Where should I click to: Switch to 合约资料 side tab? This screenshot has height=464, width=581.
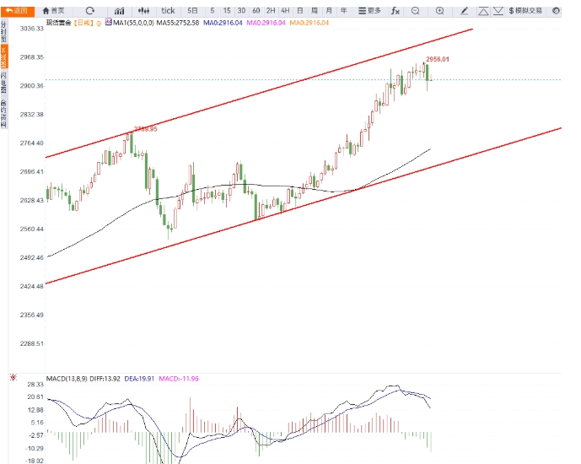tap(3, 113)
